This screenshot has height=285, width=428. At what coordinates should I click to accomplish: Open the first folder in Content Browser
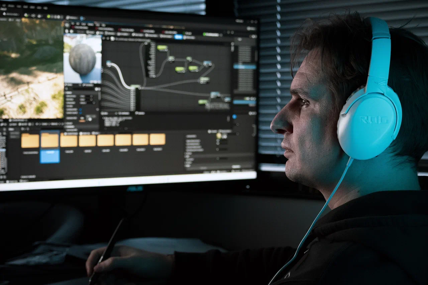tap(30, 141)
